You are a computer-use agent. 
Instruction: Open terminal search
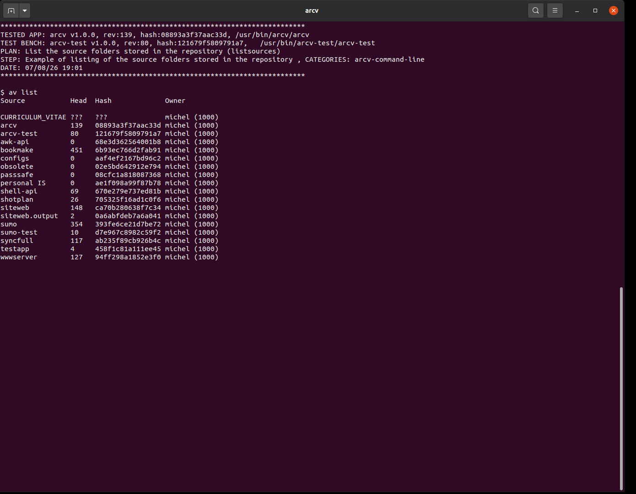tap(535, 10)
